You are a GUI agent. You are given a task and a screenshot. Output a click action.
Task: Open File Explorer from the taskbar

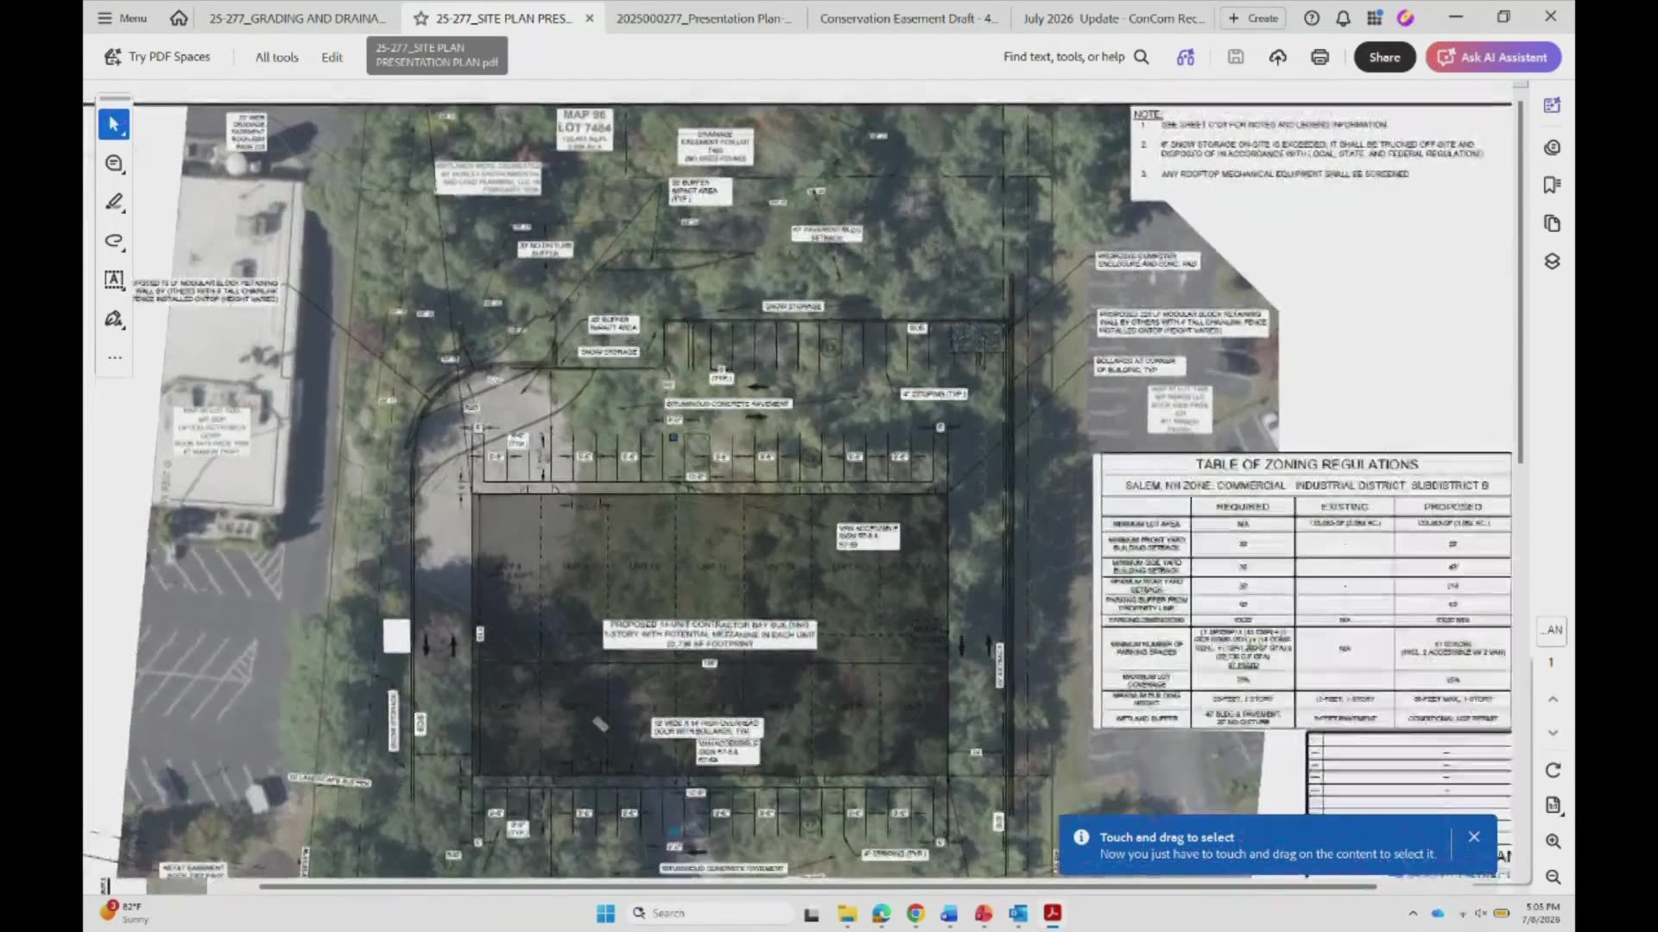coord(846,913)
